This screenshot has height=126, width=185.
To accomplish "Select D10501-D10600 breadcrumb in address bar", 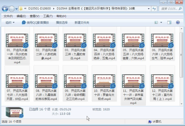I will (x=39, y=9).
